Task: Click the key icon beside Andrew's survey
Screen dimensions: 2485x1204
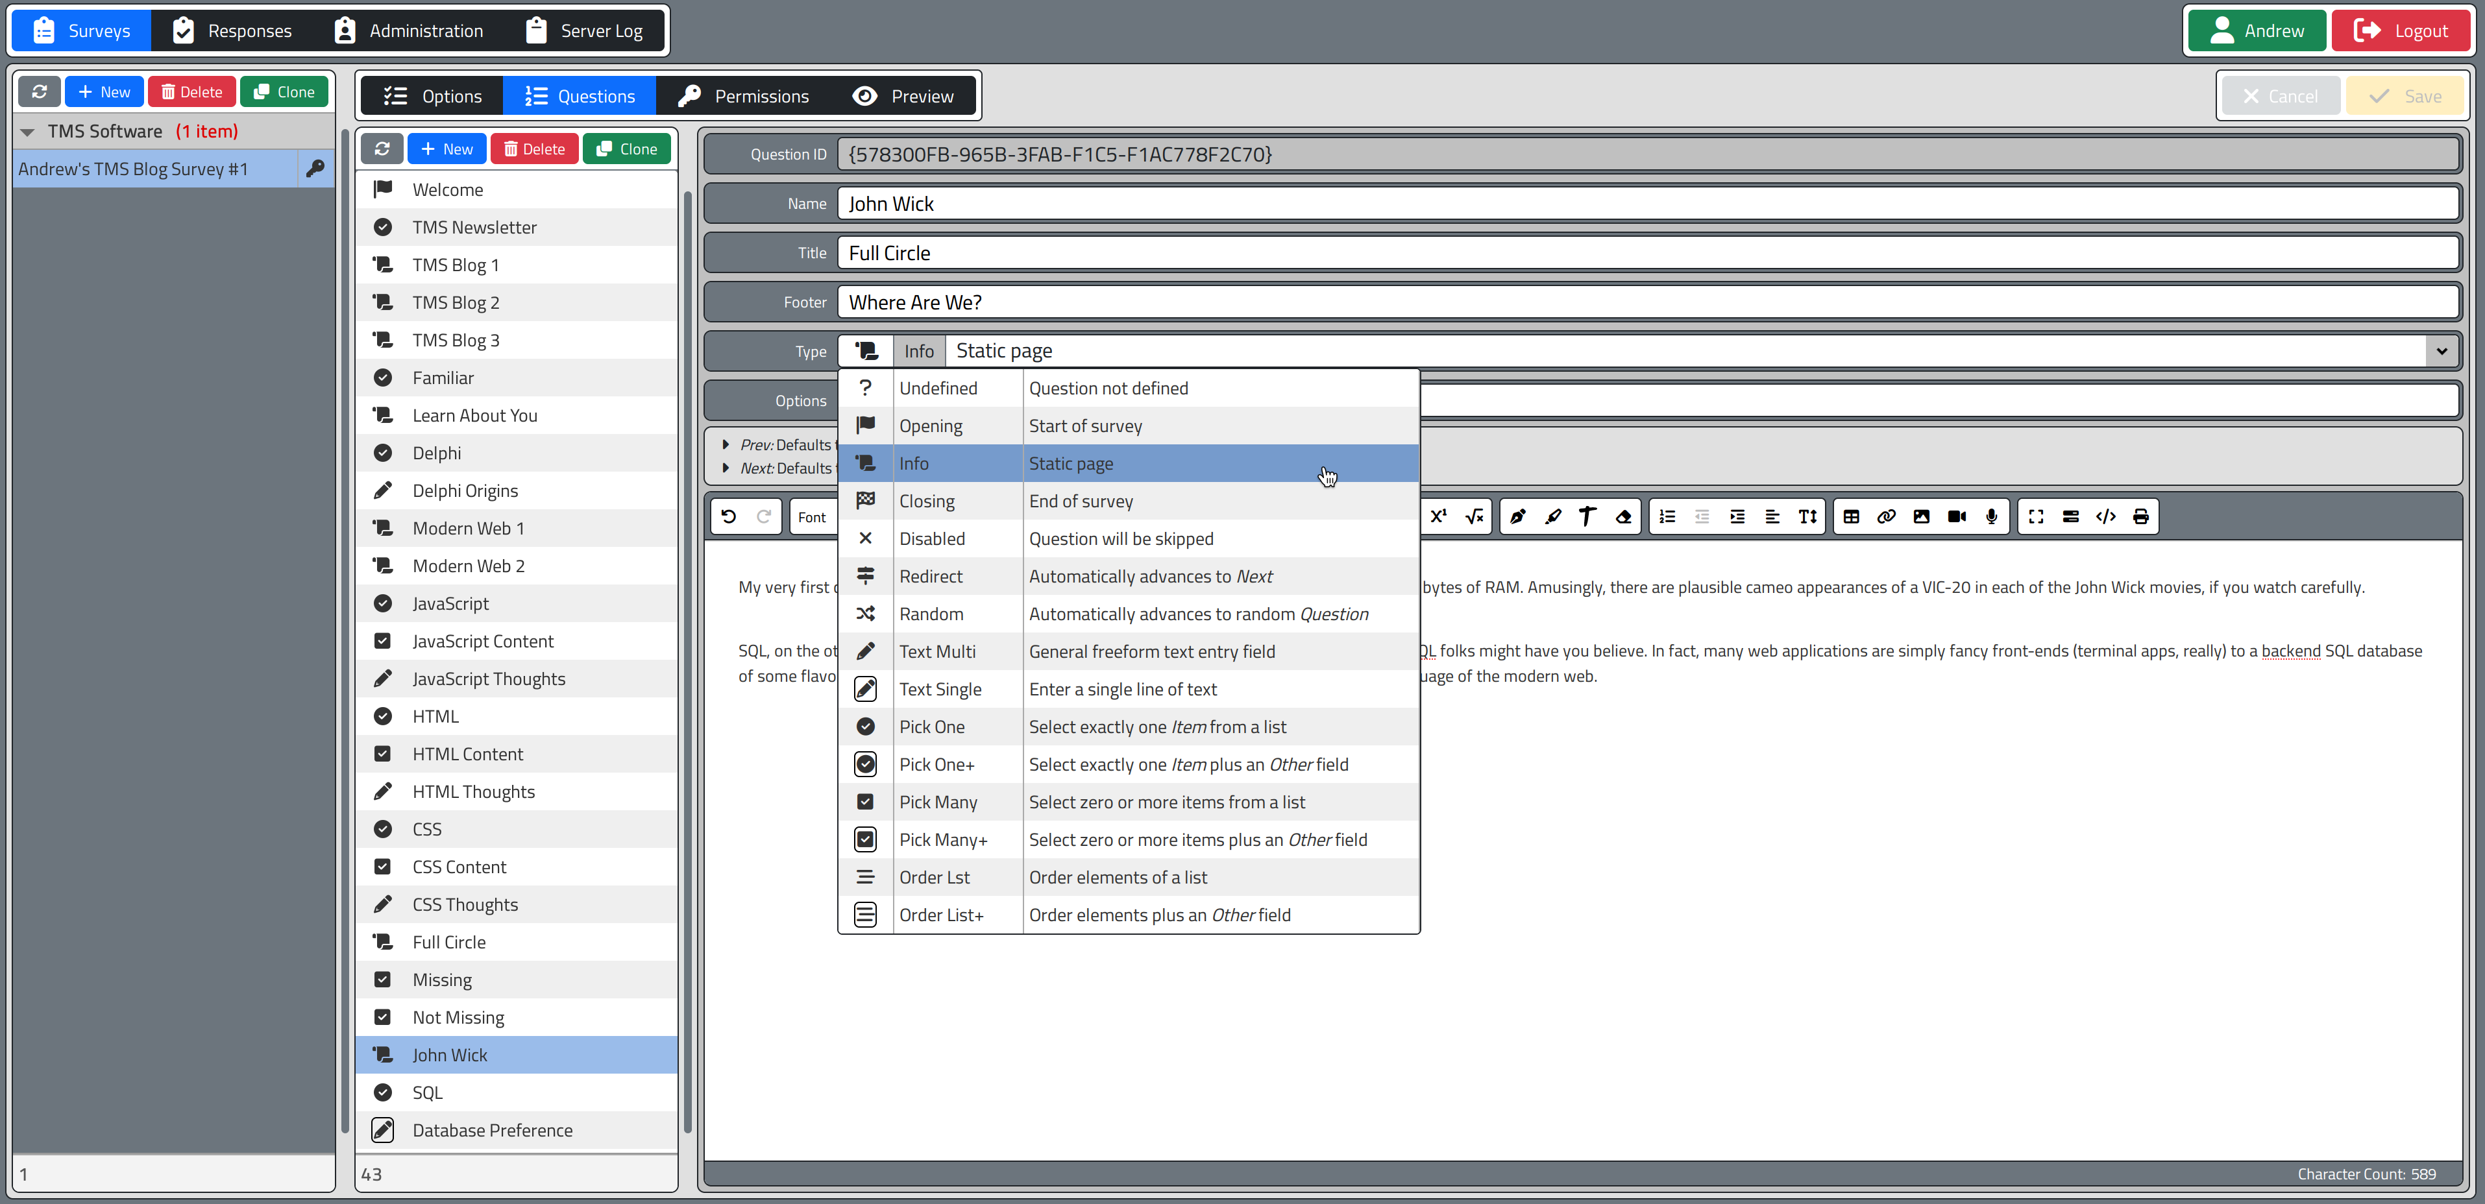Action: tap(315, 169)
